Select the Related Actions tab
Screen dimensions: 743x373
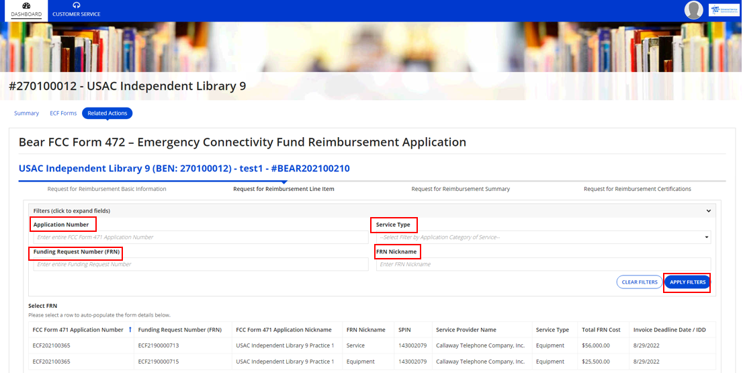click(107, 114)
